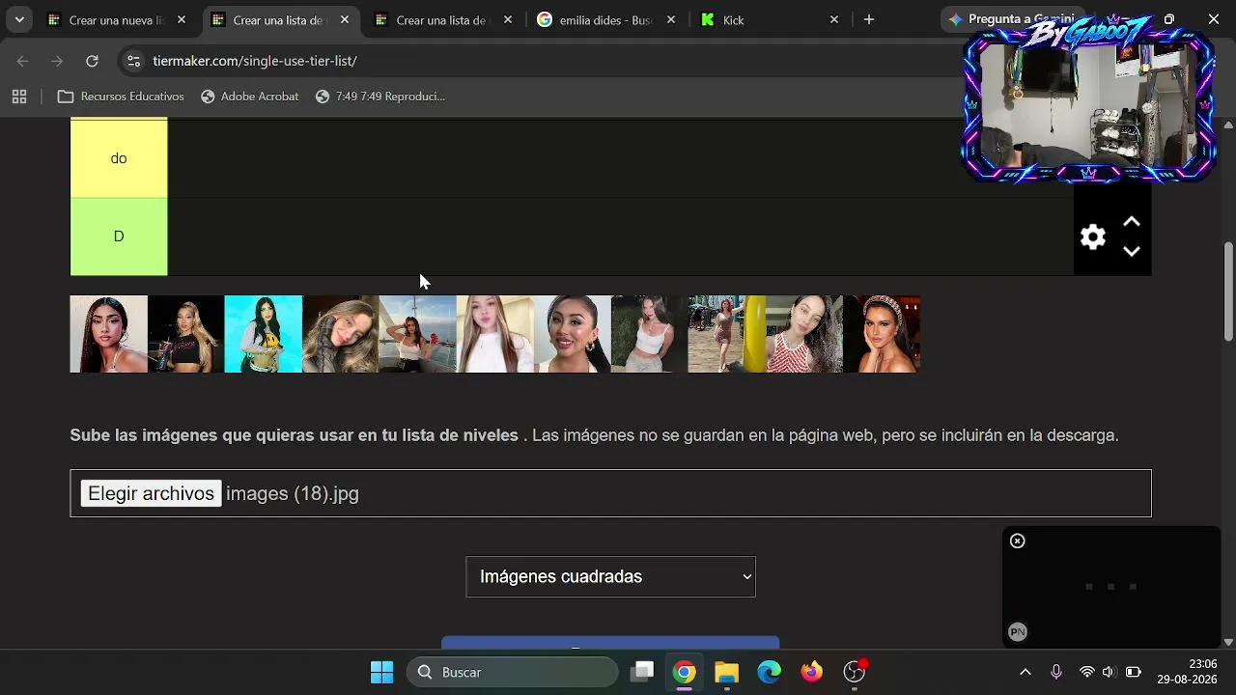
Task: Focus the tiermaker.com address bar
Action: pyautogui.click(x=541, y=61)
